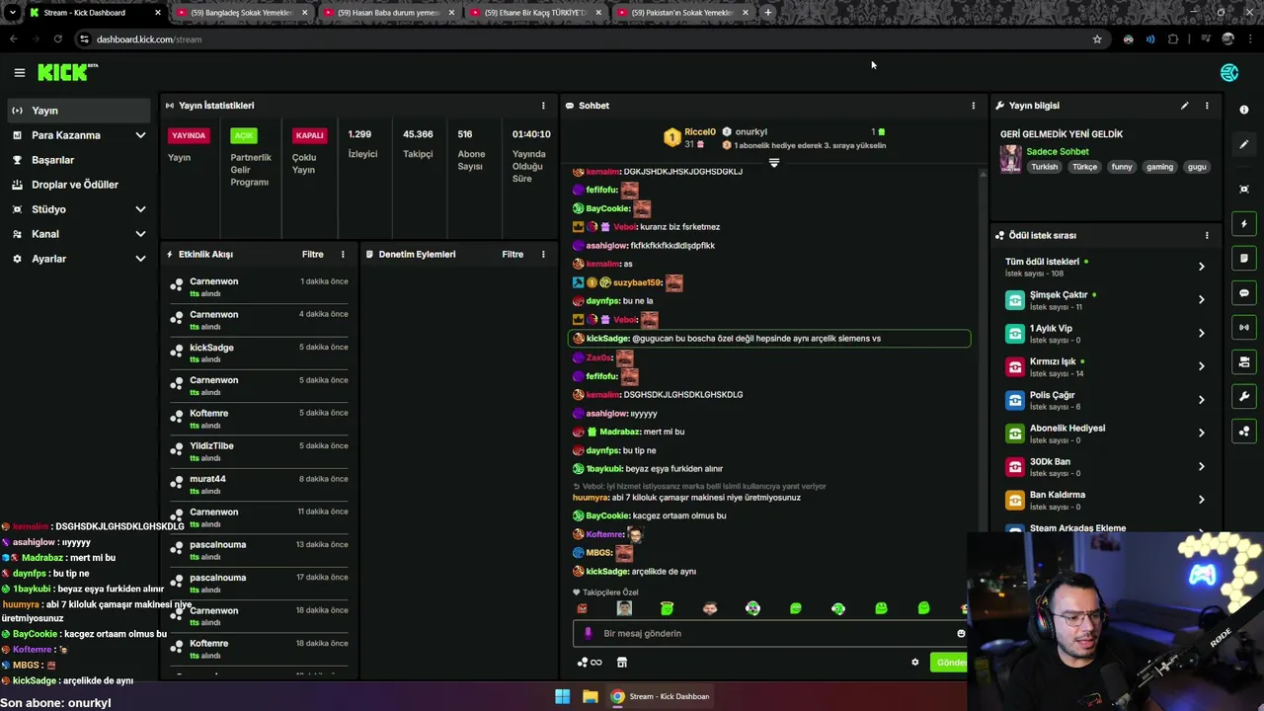
Task: Open Yayın İstatistikleri panel options menu
Action: tap(543, 106)
